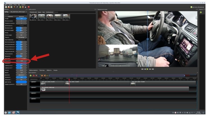Click the Показать всё filter button

click(x=33, y=12)
